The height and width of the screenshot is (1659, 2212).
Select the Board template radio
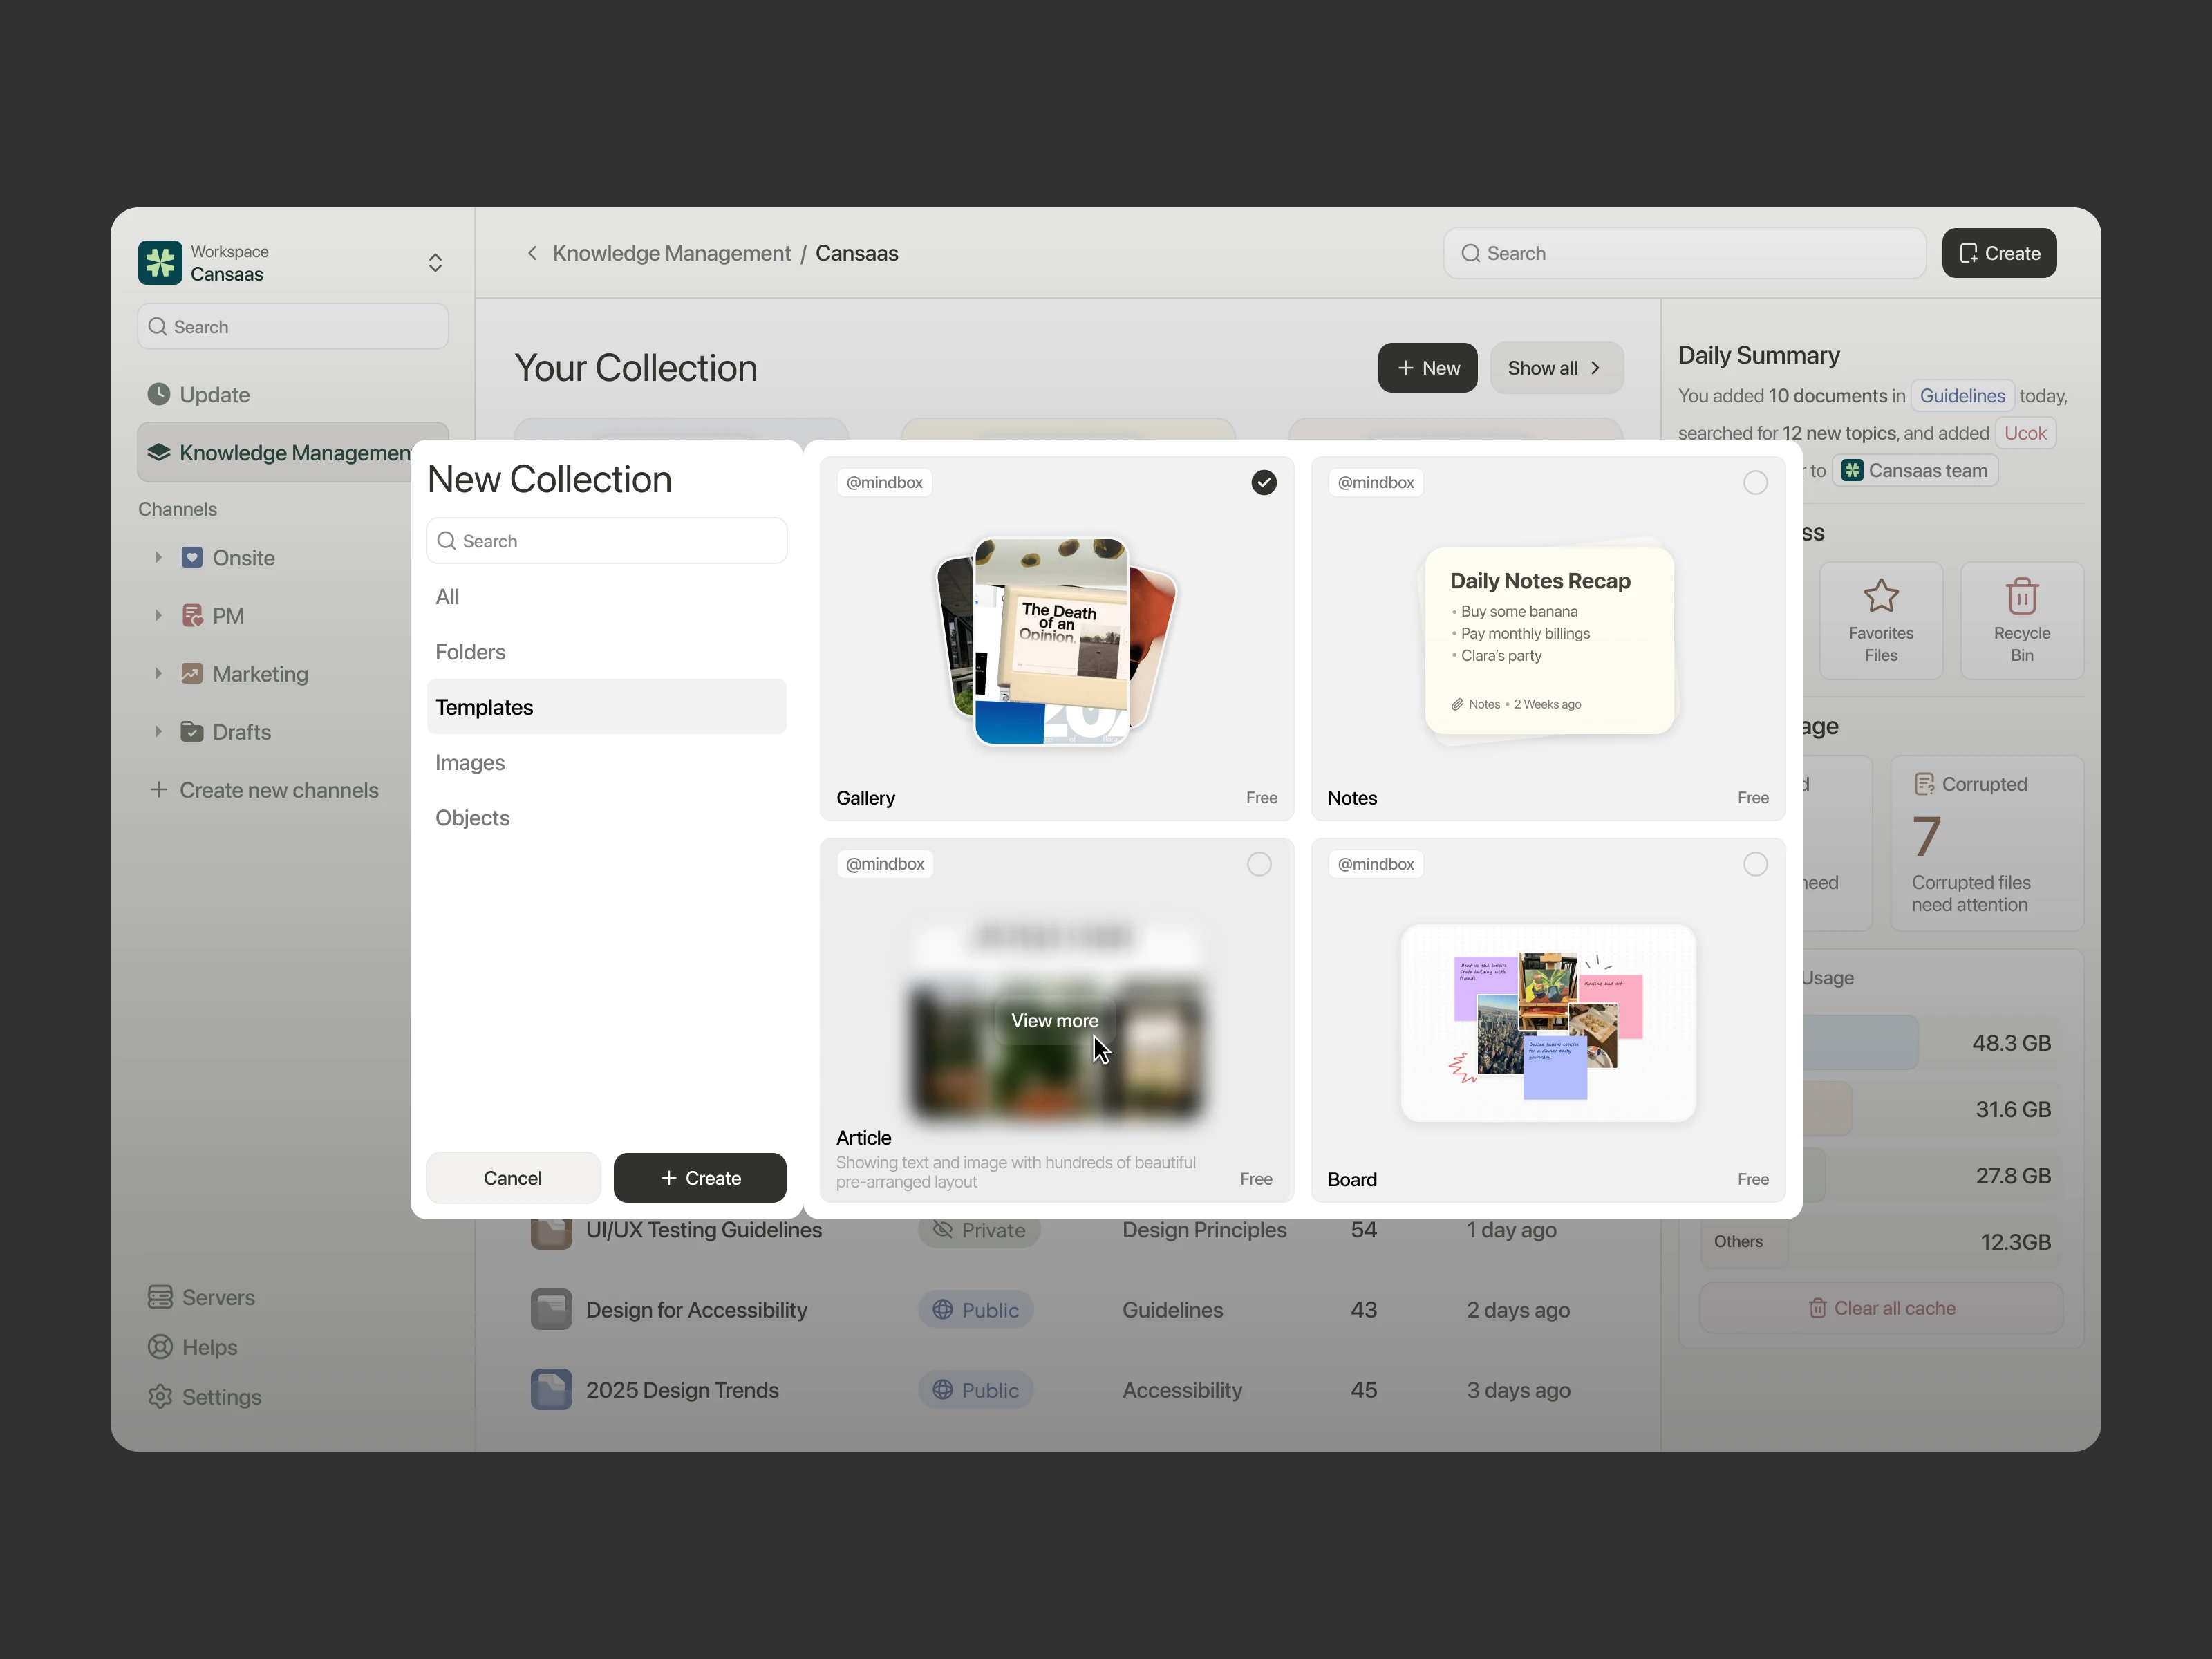tap(1755, 864)
